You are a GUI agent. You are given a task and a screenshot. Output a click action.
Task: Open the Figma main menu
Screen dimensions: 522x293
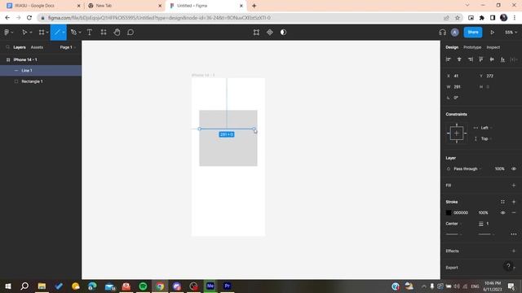tap(7, 33)
